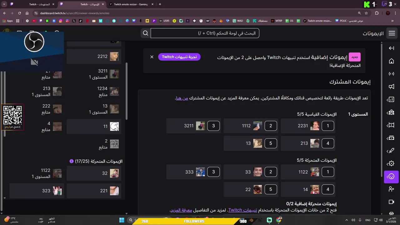Pick emote 1234 from the library list

94,91
